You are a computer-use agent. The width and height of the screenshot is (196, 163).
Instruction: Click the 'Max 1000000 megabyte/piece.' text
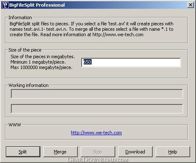pos(41,67)
